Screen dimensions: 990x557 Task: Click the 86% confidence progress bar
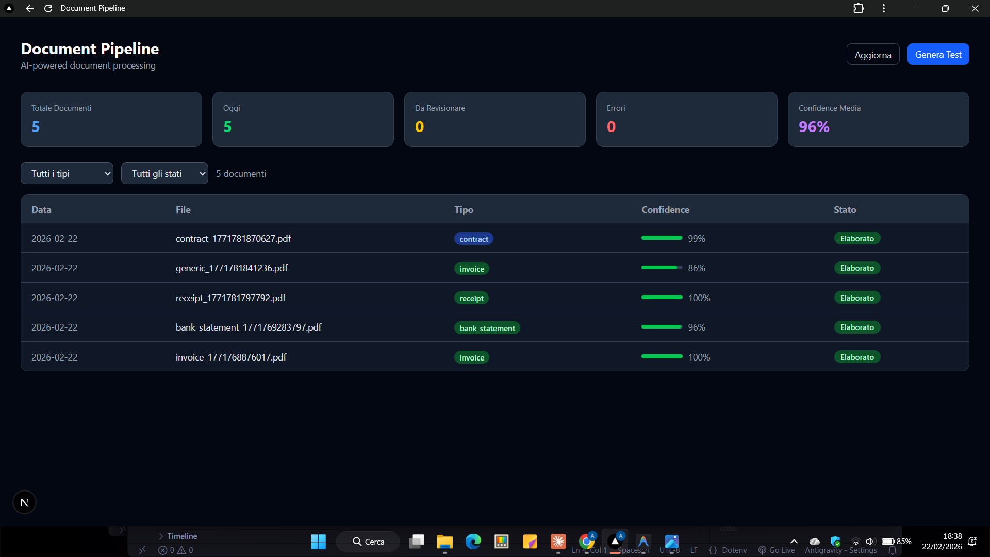pos(662,268)
